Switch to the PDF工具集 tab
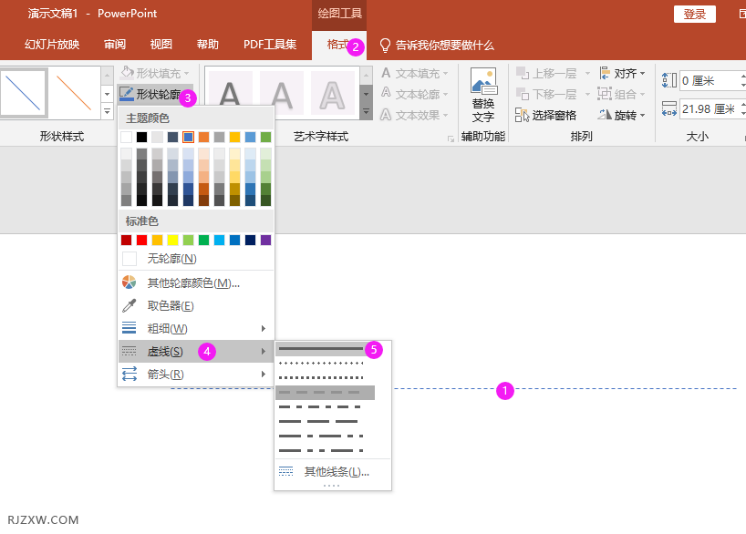The height and width of the screenshot is (534, 746). (x=270, y=45)
